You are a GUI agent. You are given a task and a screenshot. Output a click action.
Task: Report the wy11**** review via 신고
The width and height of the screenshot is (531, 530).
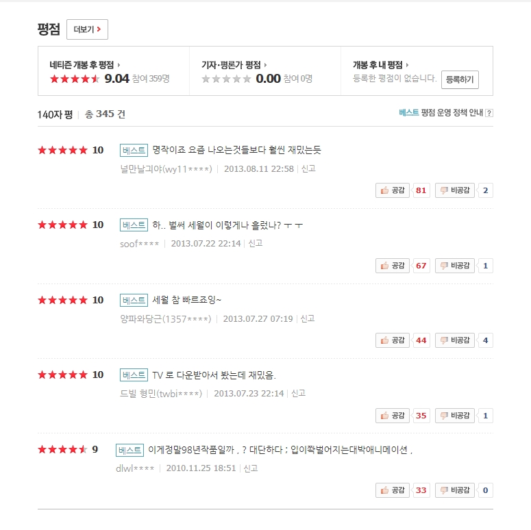(308, 168)
